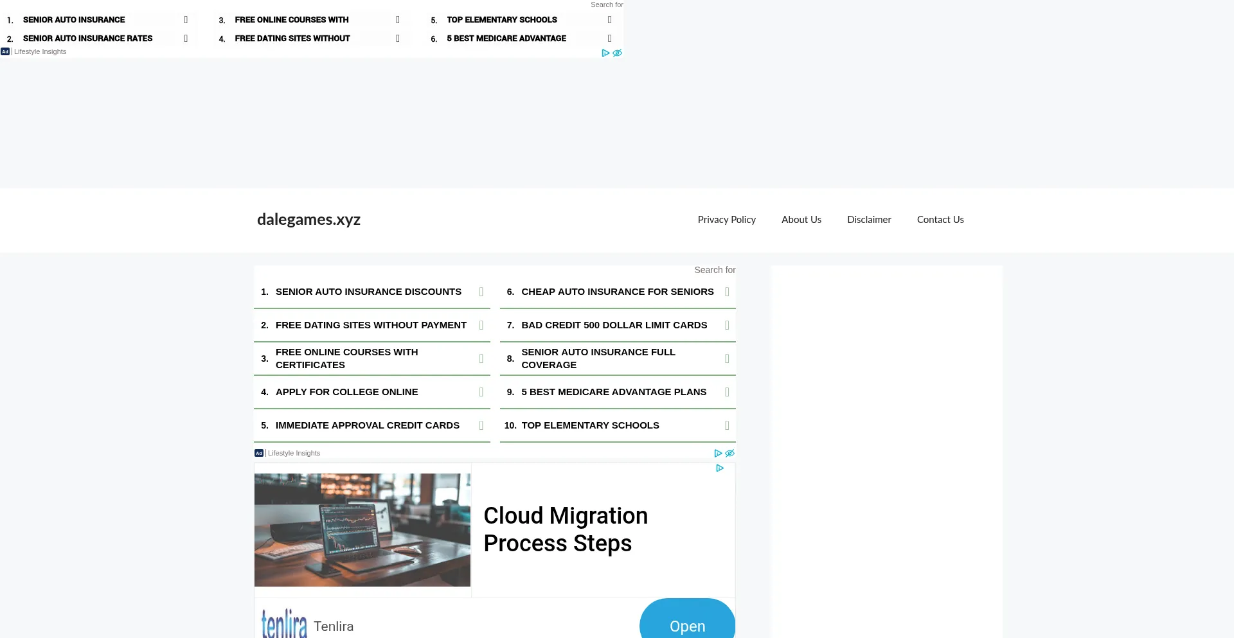Open Bad Credit 500 Dollar Limit Cards link
Viewport: 1234px width, 638px height.
tap(614, 326)
